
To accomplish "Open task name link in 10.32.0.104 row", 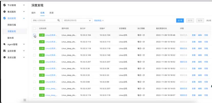I will (51, 35).
